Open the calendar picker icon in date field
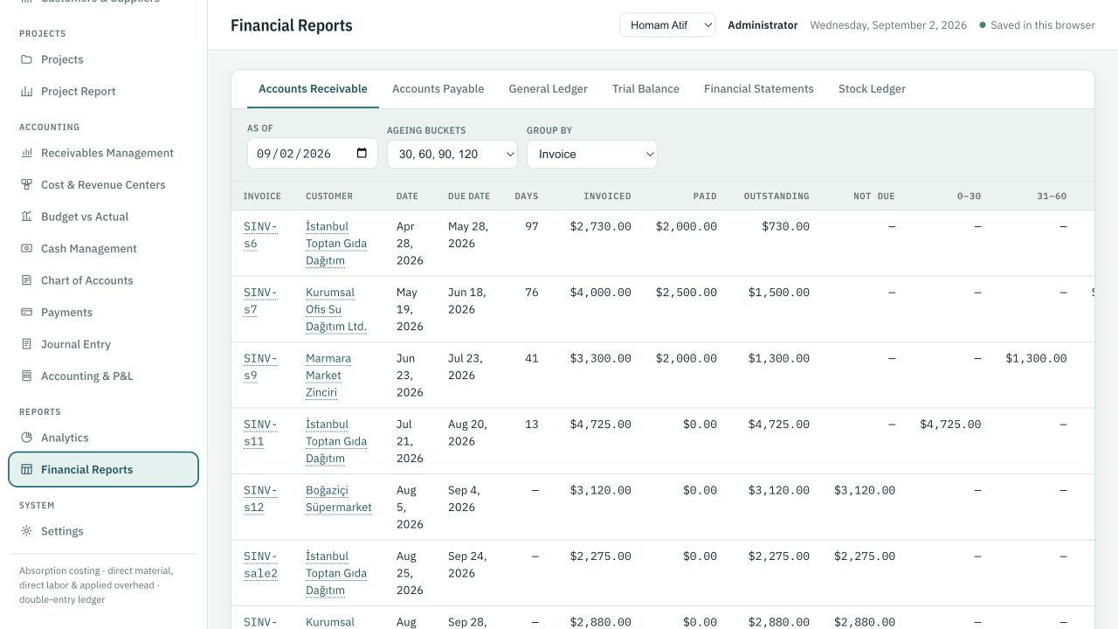1118x629 pixels. (362, 154)
